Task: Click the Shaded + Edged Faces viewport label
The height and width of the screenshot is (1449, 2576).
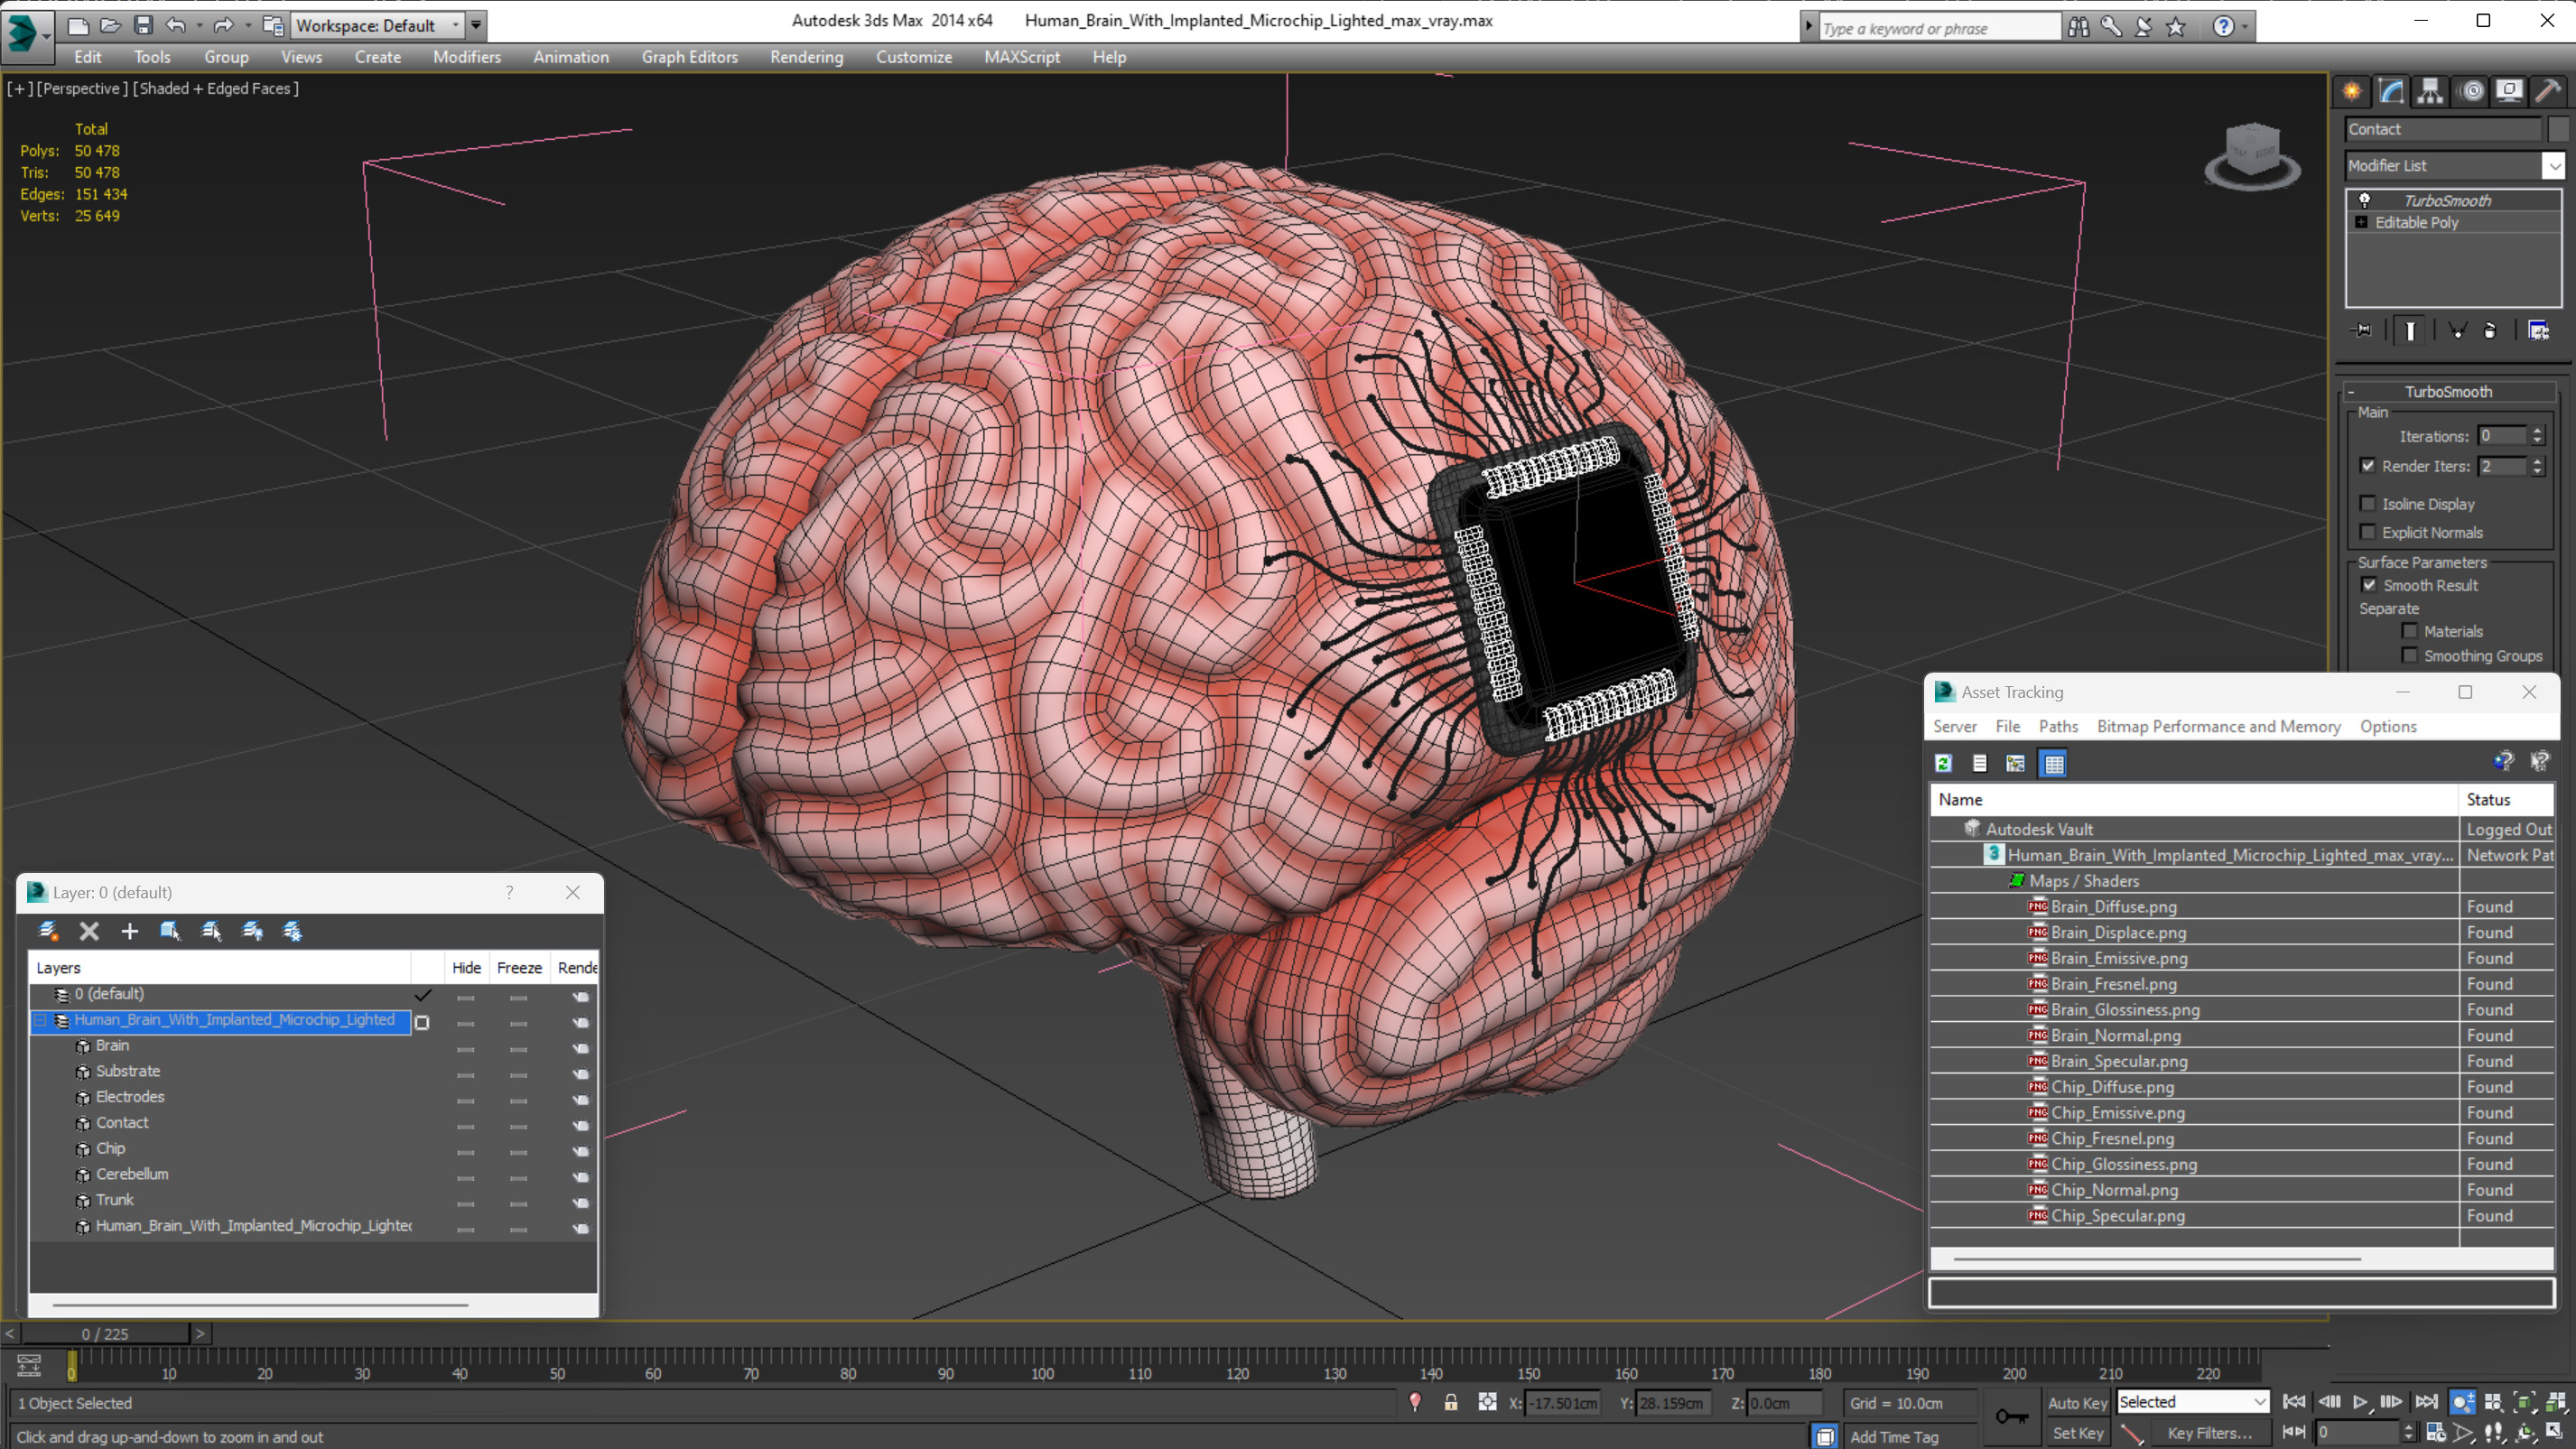Action: tap(216, 89)
